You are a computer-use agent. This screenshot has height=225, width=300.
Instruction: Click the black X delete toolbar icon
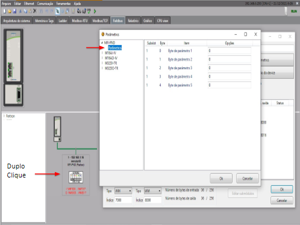coord(35,11)
